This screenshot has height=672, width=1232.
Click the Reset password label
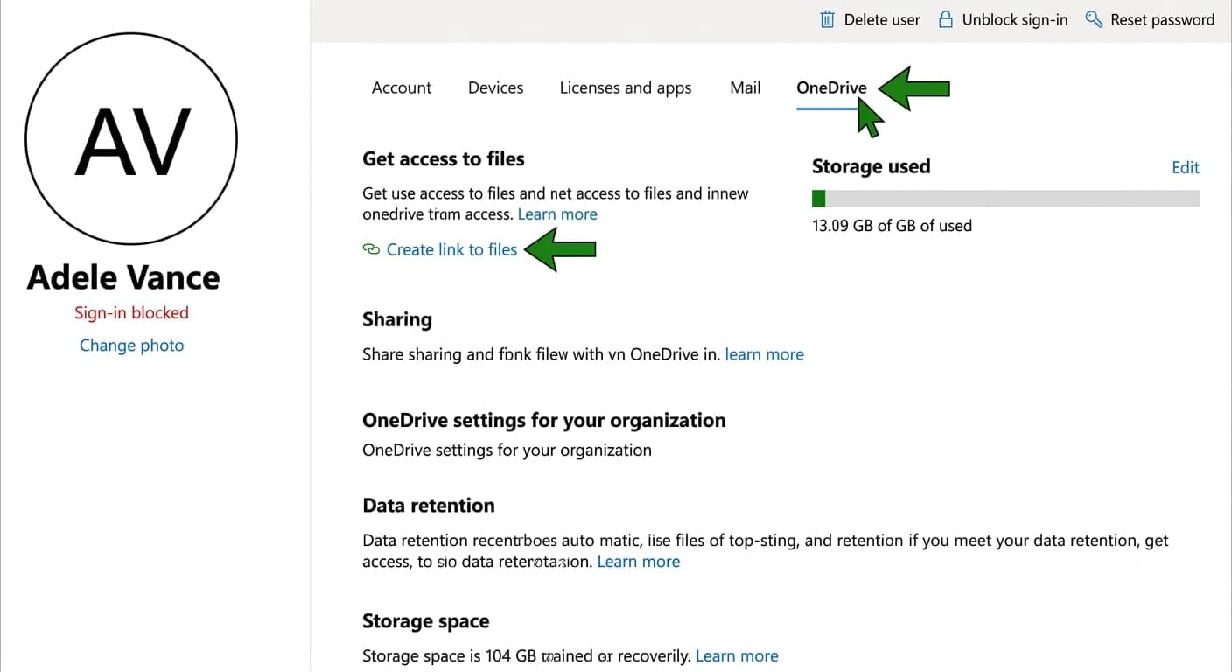point(1162,19)
